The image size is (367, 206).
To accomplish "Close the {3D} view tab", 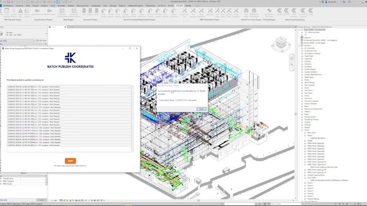I will click(x=65, y=27).
